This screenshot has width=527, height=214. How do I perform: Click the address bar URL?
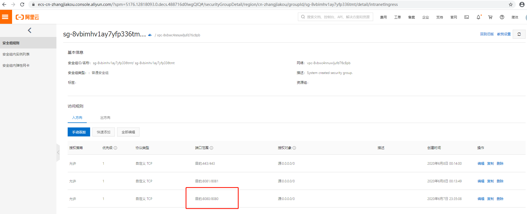pyautogui.click(x=218, y=4)
